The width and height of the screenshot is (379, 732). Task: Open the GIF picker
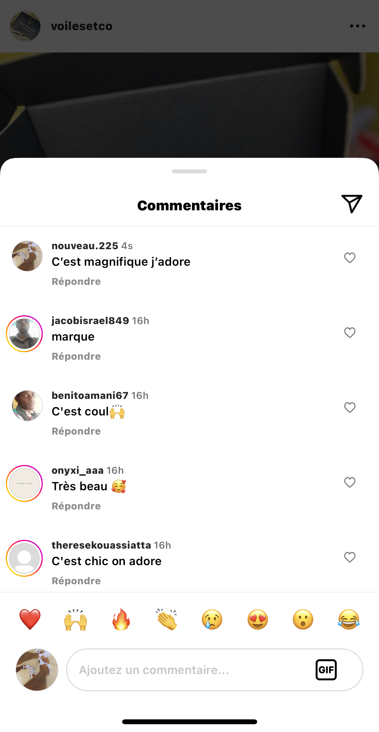pyautogui.click(x=326, y=669)
